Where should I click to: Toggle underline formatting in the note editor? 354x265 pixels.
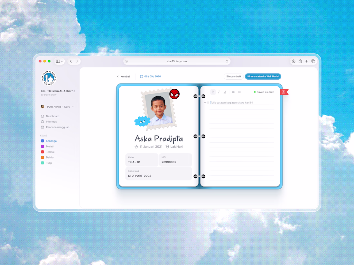point(225,92)
